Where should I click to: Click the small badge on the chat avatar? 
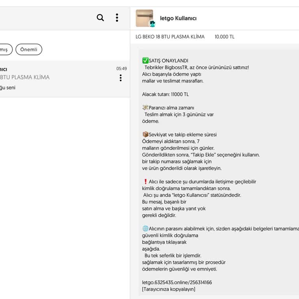coord(152,24)
